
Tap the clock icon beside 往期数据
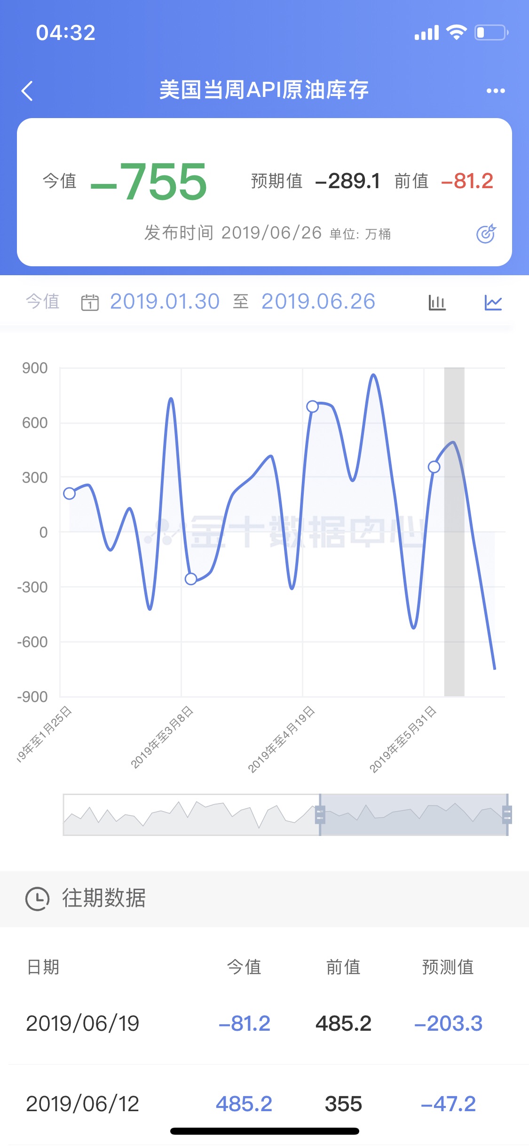[x=37, y=899]
